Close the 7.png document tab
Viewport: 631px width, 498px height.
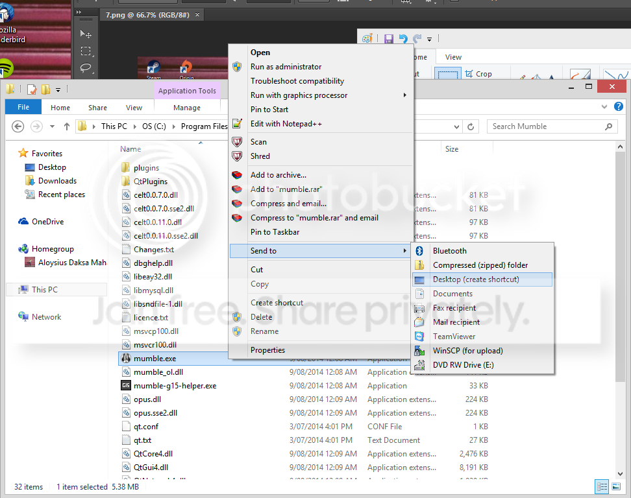(x=197, y=15)
